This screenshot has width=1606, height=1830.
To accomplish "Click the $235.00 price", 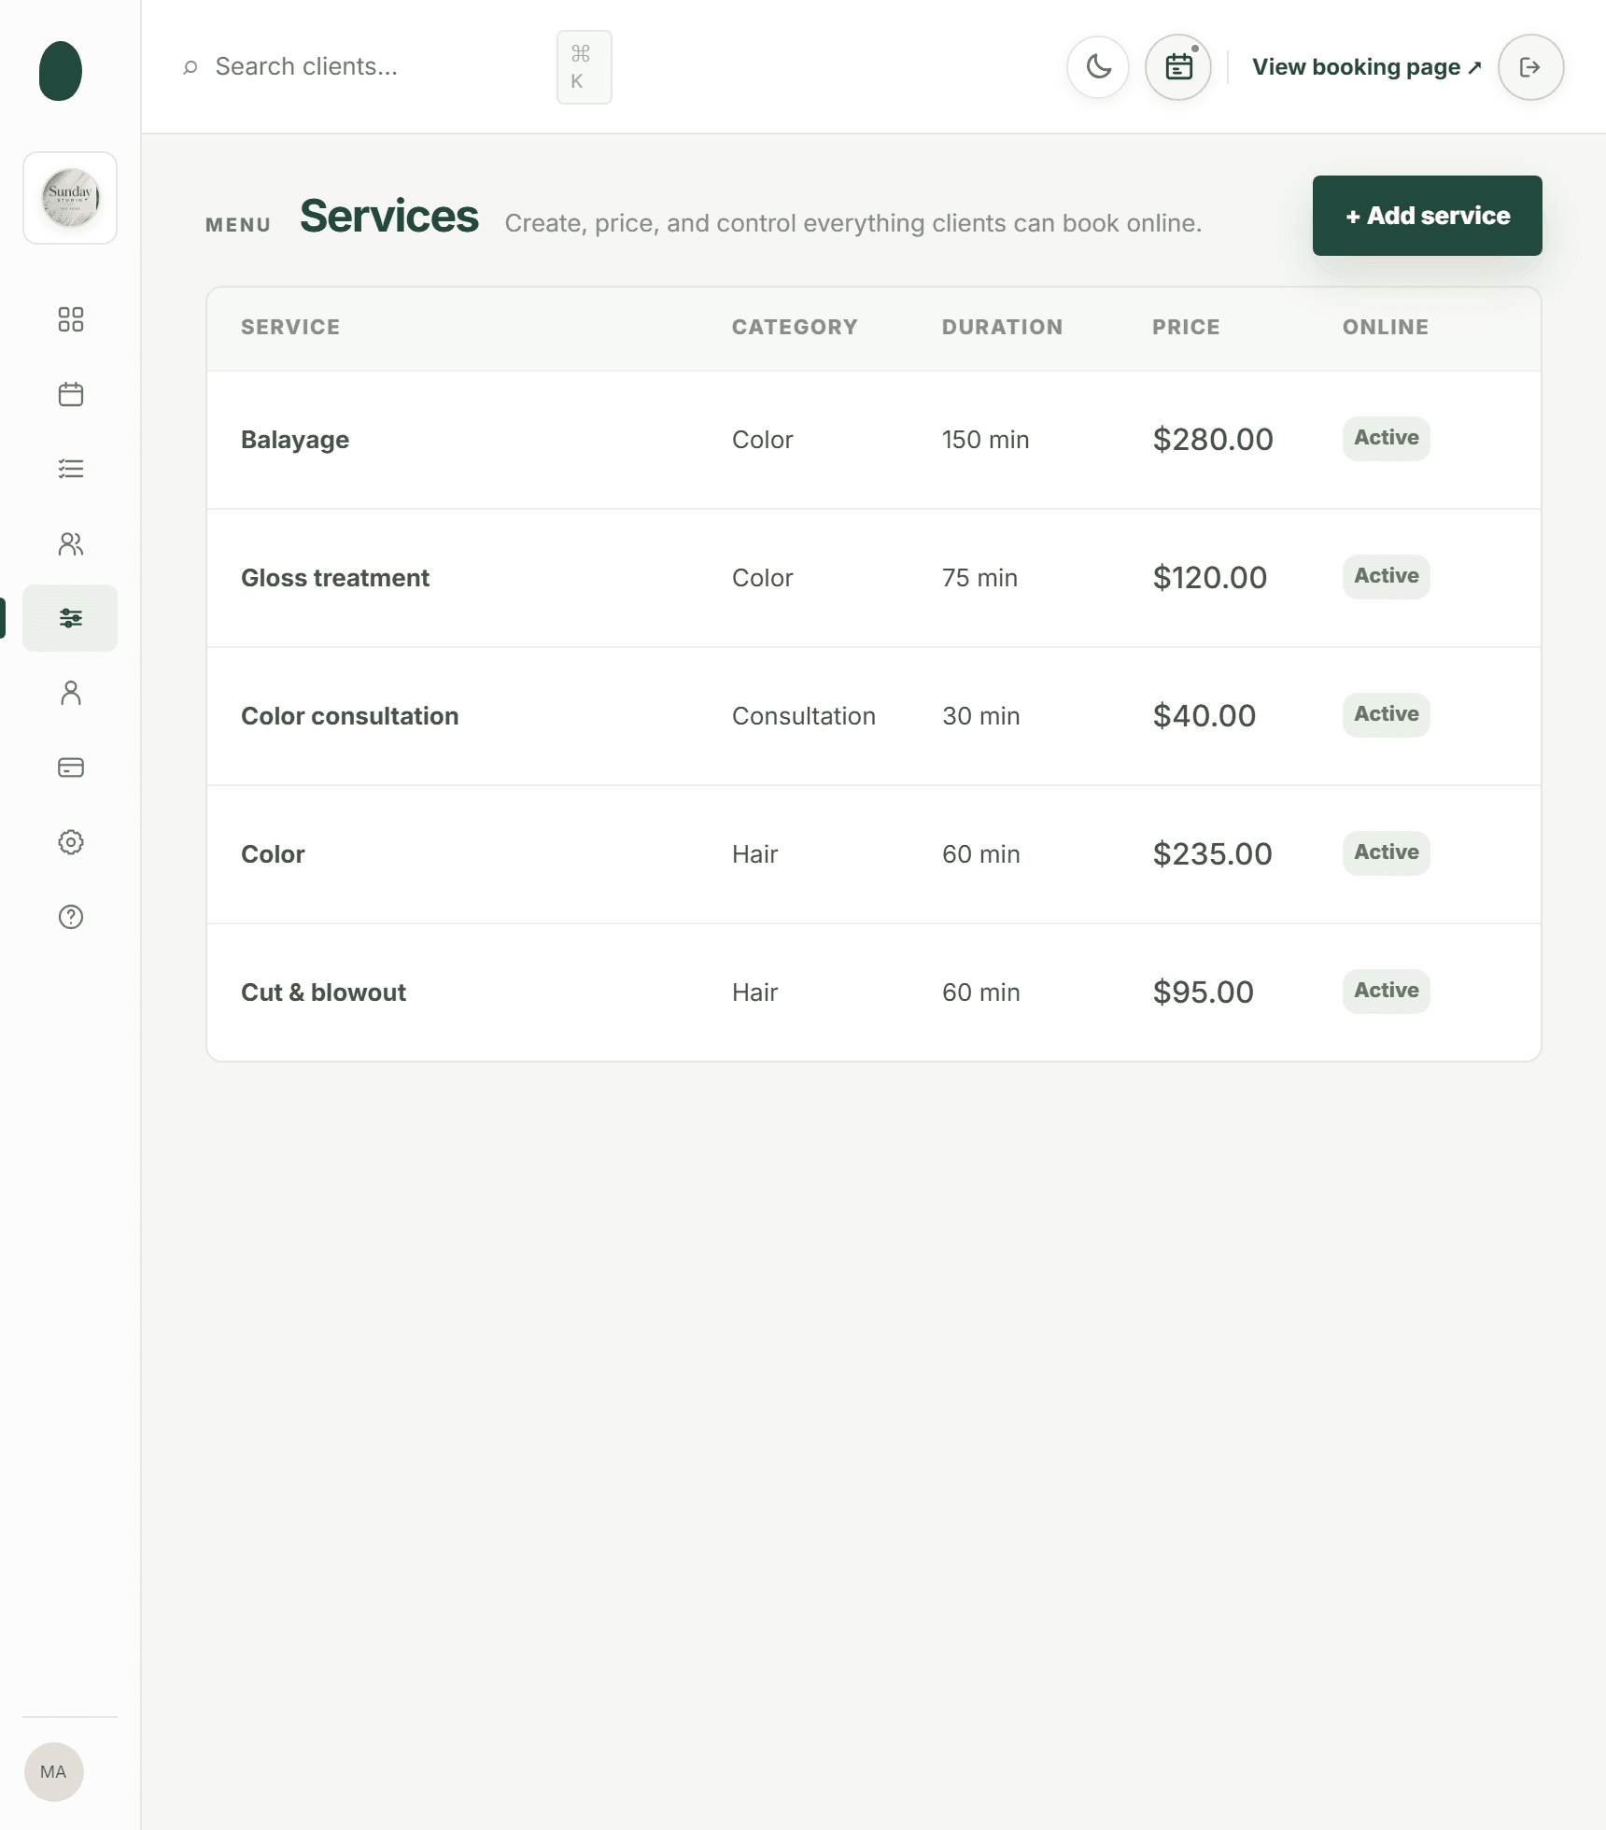I will pyautogui.click(x=1212, y=854).
